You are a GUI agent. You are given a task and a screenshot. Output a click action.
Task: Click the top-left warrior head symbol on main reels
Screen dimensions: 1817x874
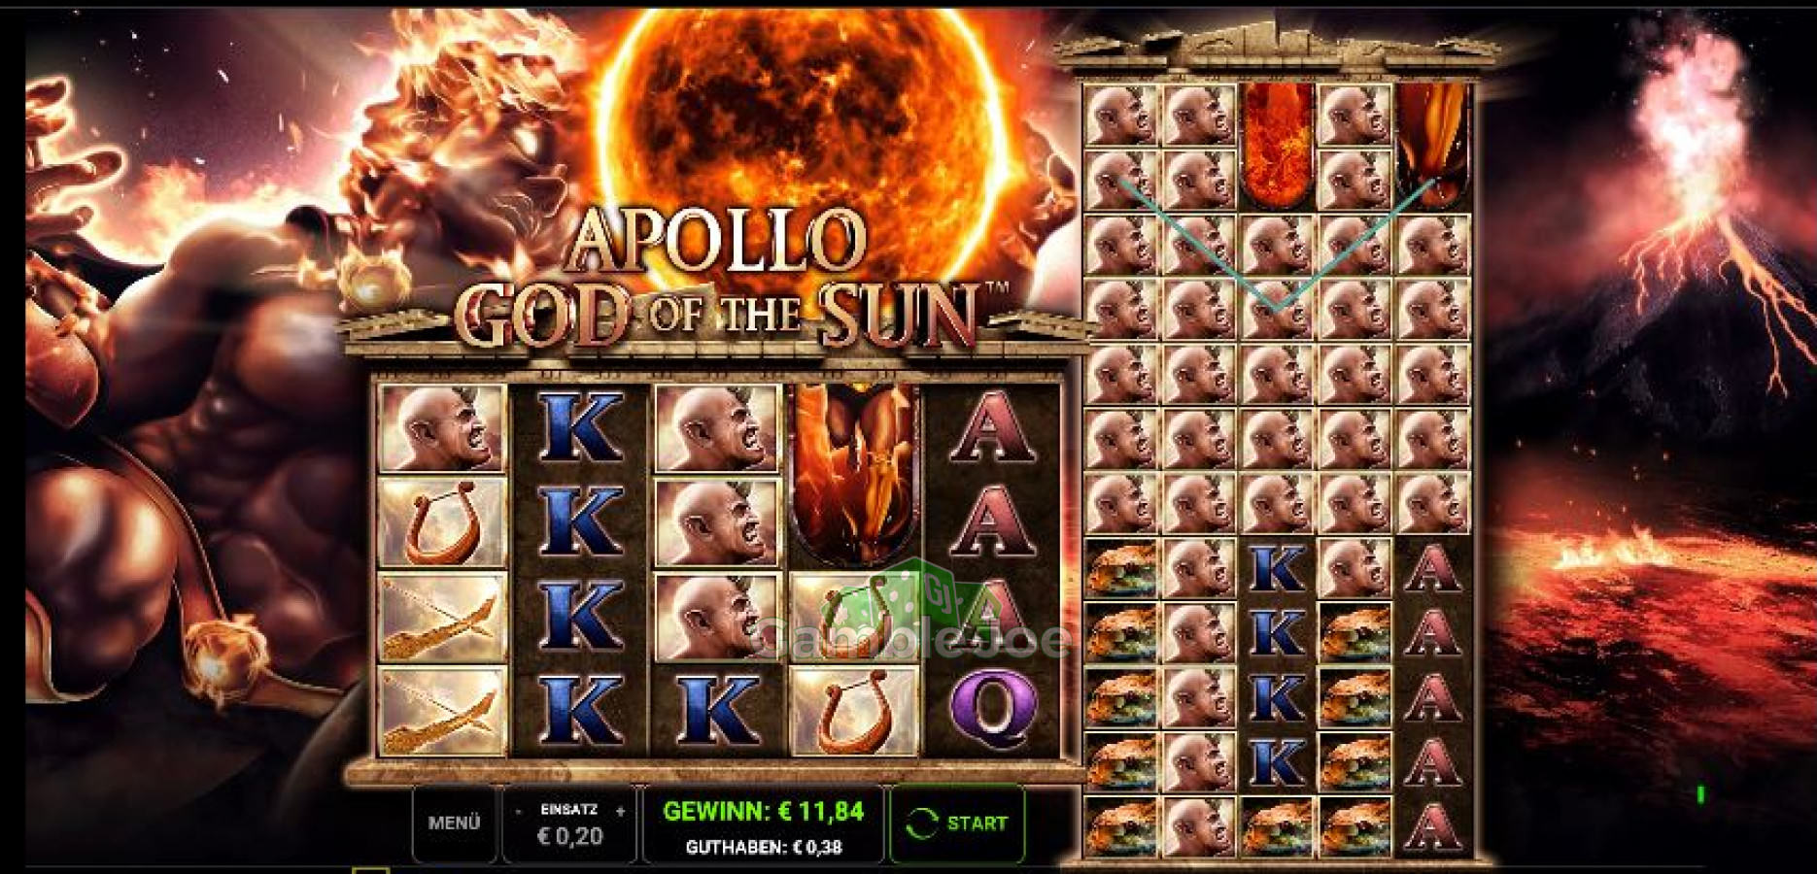coord(442,428)
